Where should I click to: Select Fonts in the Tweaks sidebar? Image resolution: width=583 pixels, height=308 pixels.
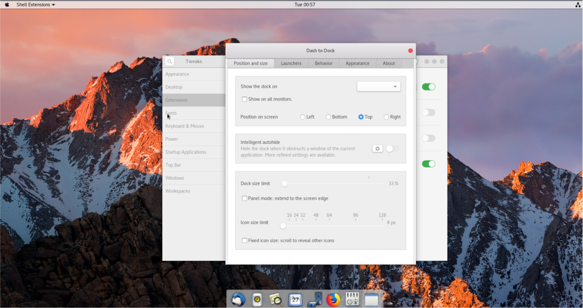(x=171, y=113)
